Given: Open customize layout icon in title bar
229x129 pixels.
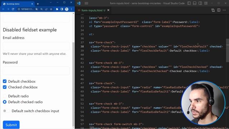Looking at the screenshot, I should point(206,3).
